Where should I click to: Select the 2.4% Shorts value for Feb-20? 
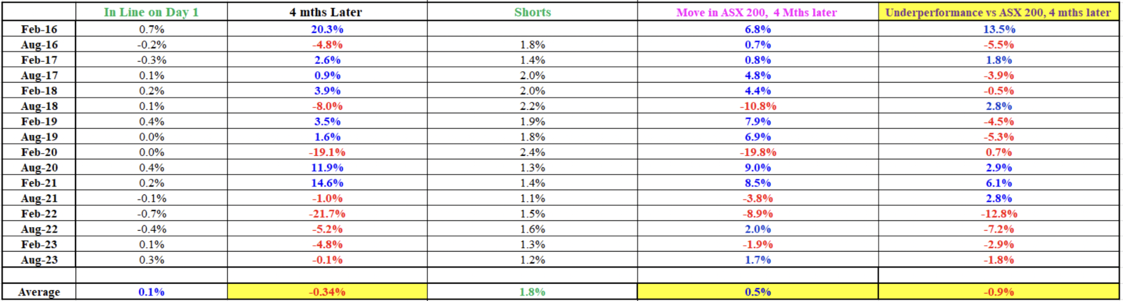(532, 152)
